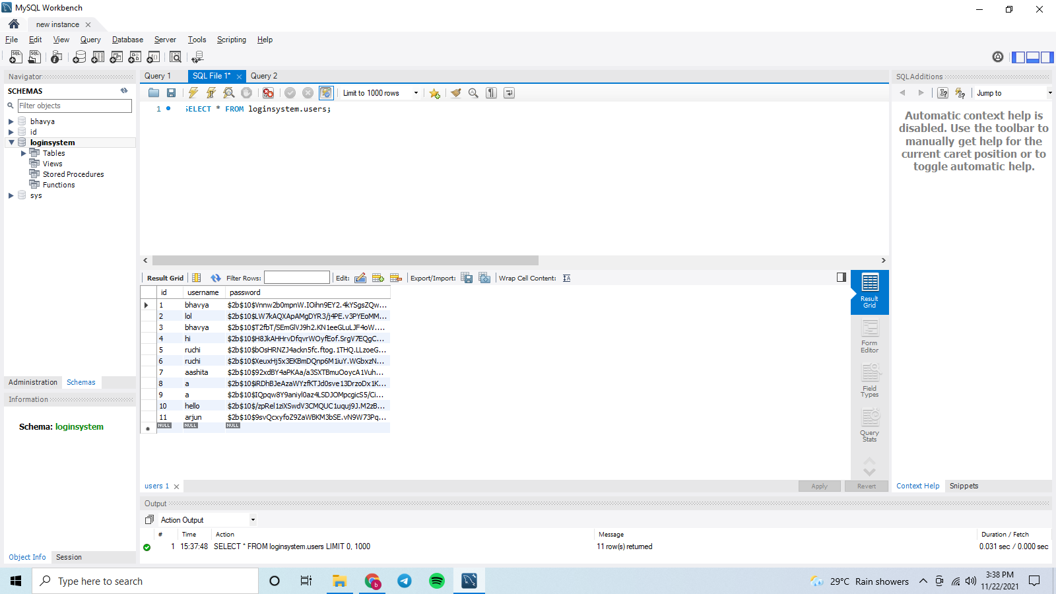Image resolution: width=1056 pixels, height=594 pixels.
Task: Execute statement under cursor icon
Action: click(211, 93)
